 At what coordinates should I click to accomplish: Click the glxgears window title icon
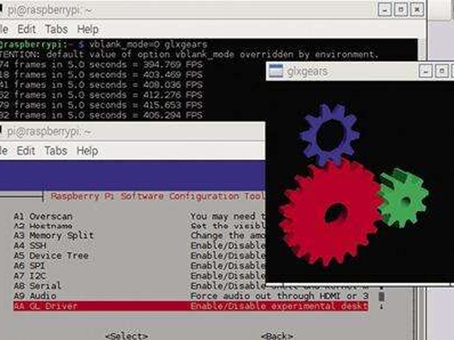[x=276, y=71]
